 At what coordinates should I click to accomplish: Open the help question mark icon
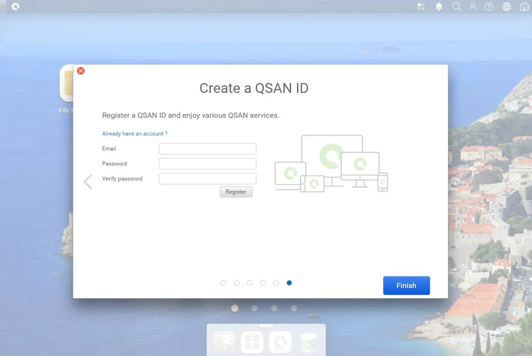489,7
